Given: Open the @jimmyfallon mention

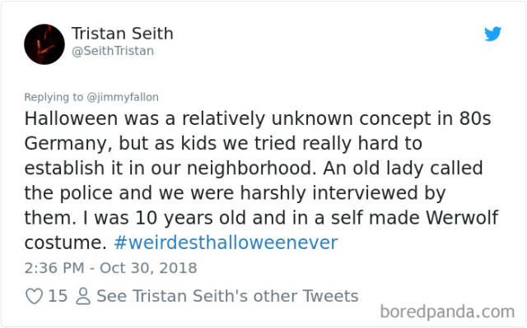Looking at the screenshot, I should point(123,97).
